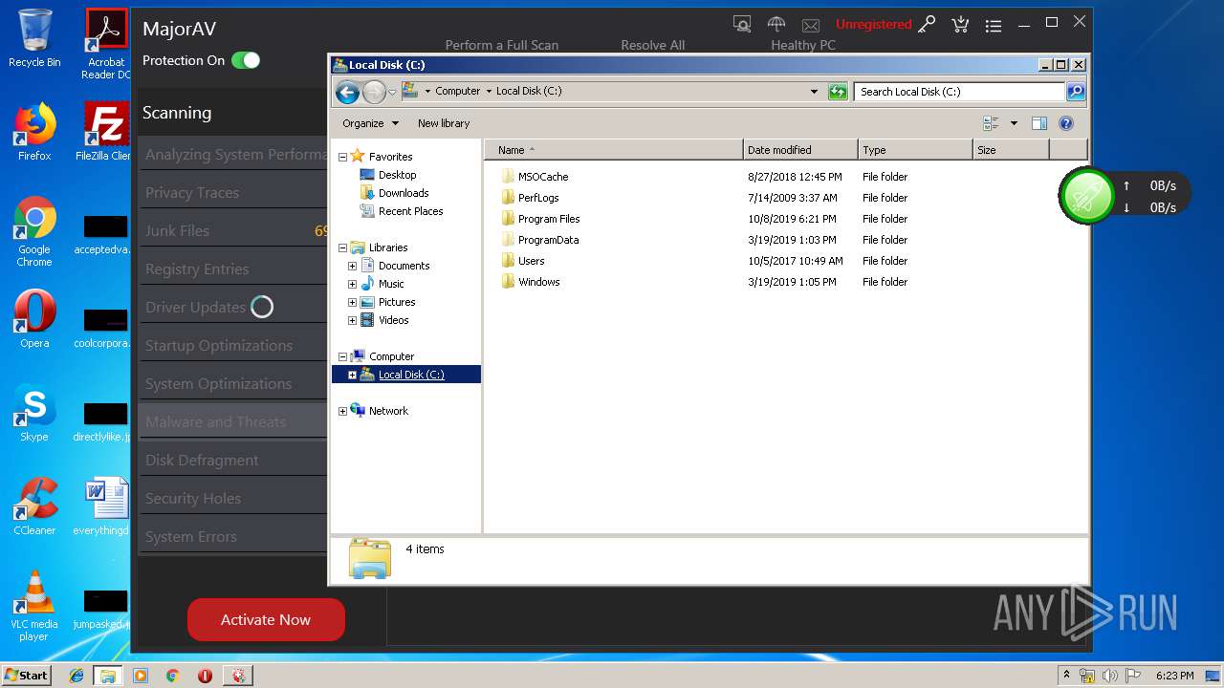Open the address bar history dropdown

[814, 92]
